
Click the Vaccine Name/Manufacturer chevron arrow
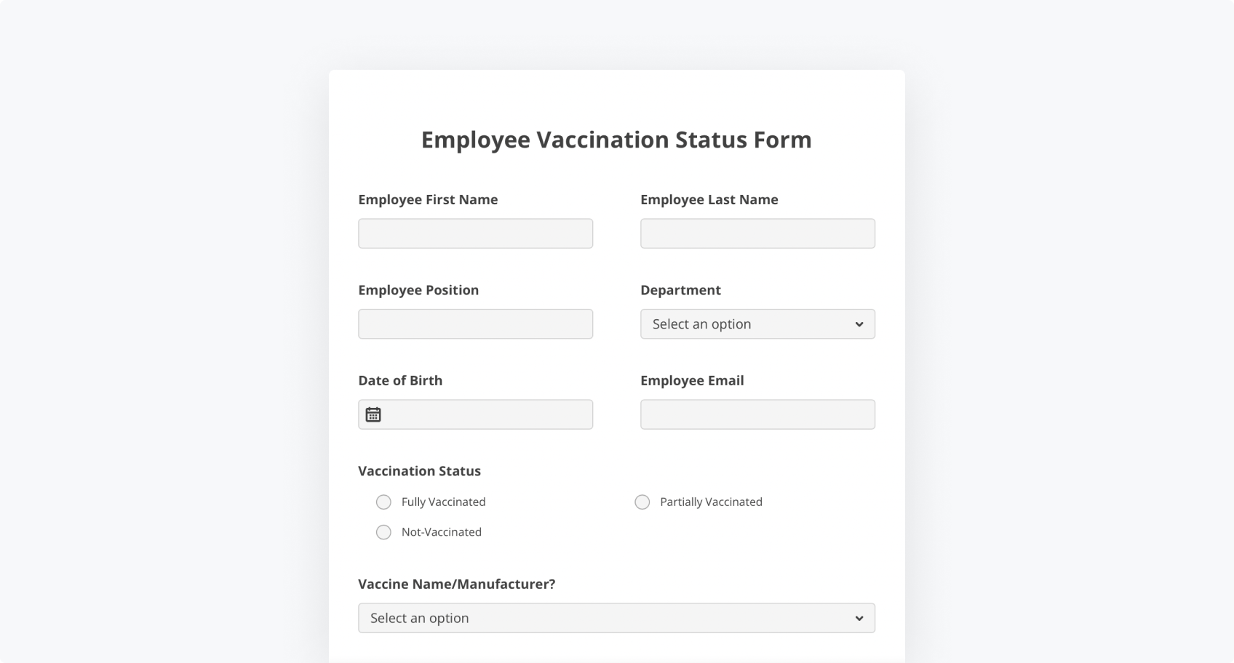[859, 618]
